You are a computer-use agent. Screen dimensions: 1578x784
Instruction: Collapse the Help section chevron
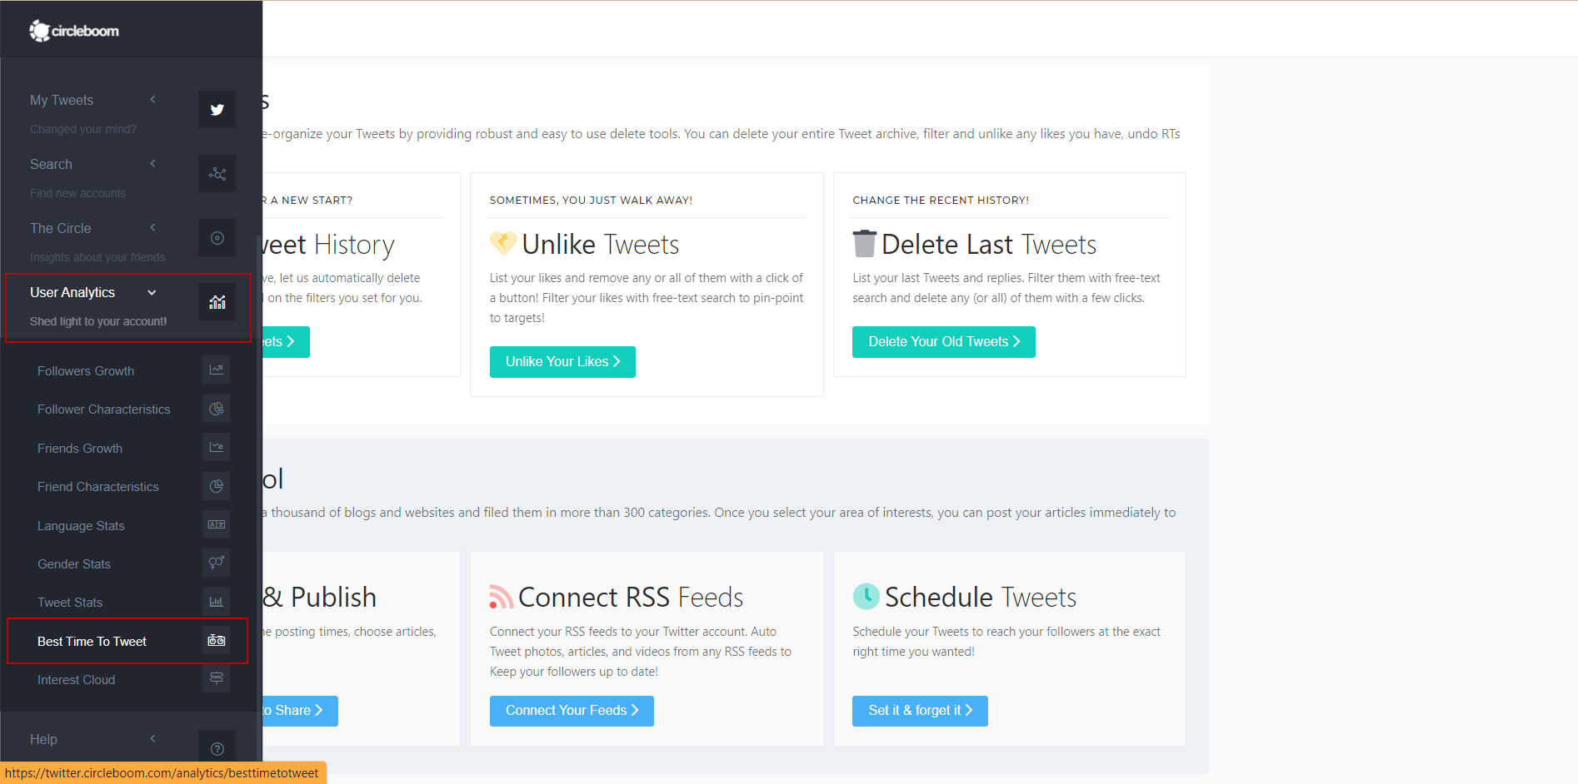point(152,738)
